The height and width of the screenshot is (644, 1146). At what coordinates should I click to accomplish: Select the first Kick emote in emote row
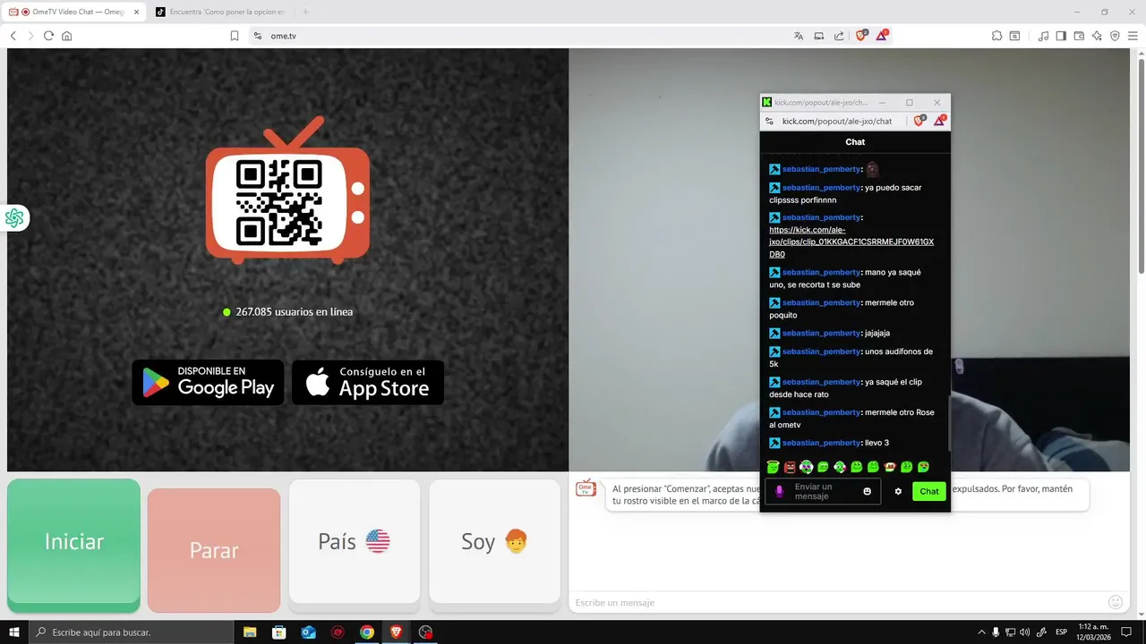click(774, 467)
